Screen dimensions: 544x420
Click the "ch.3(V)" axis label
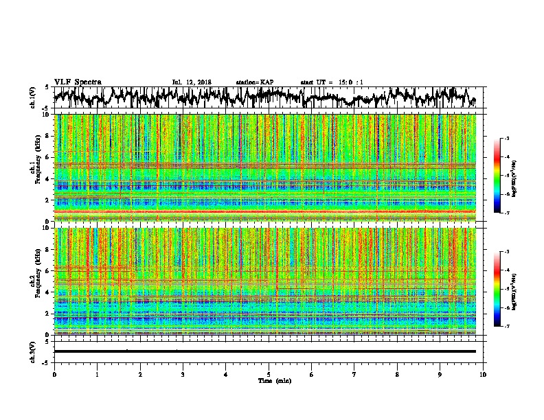coord(32,352)
